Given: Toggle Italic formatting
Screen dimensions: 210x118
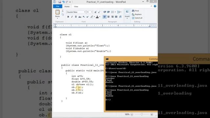Looking at the screenshot, I should (72, 17).
